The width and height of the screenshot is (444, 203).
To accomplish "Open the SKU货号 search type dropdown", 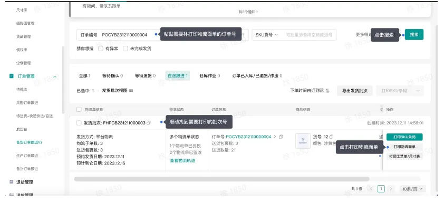I will point(267,35).
